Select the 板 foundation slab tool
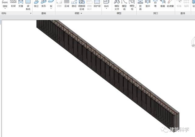Image resolution: width=195 pixels, height=137 pixels. [51, 4]
